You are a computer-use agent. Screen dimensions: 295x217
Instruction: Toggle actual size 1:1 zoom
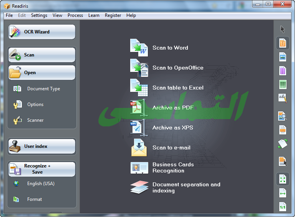coord(283,207)
